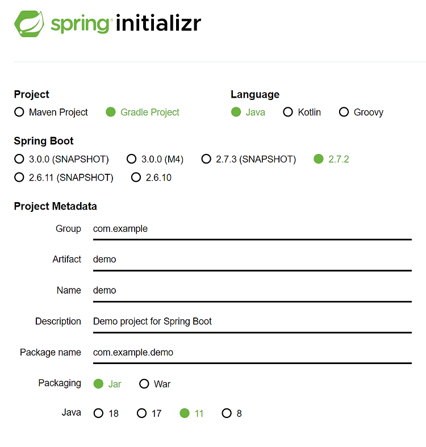The height and width of the screenshot is (447, 426).
Task: Click the Group input field
Action: [x=252, y=229]
